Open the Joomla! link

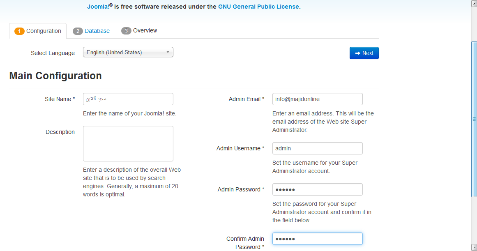coord(98,7)
